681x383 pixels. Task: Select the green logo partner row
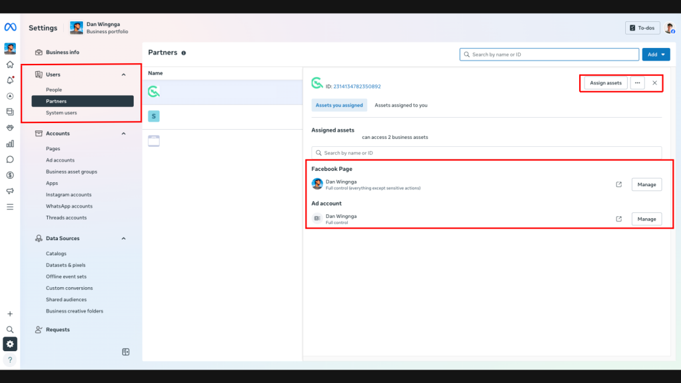[x=222, y=92]
